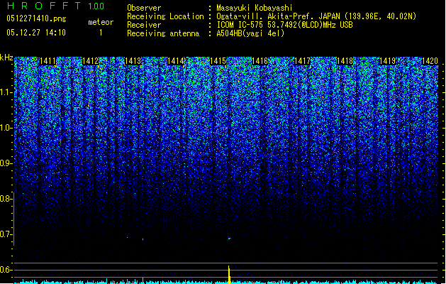Screen dimensions: 446x284
Task: Click the 0.7 kHz axis tick
Action: click(x=6, y=234)
